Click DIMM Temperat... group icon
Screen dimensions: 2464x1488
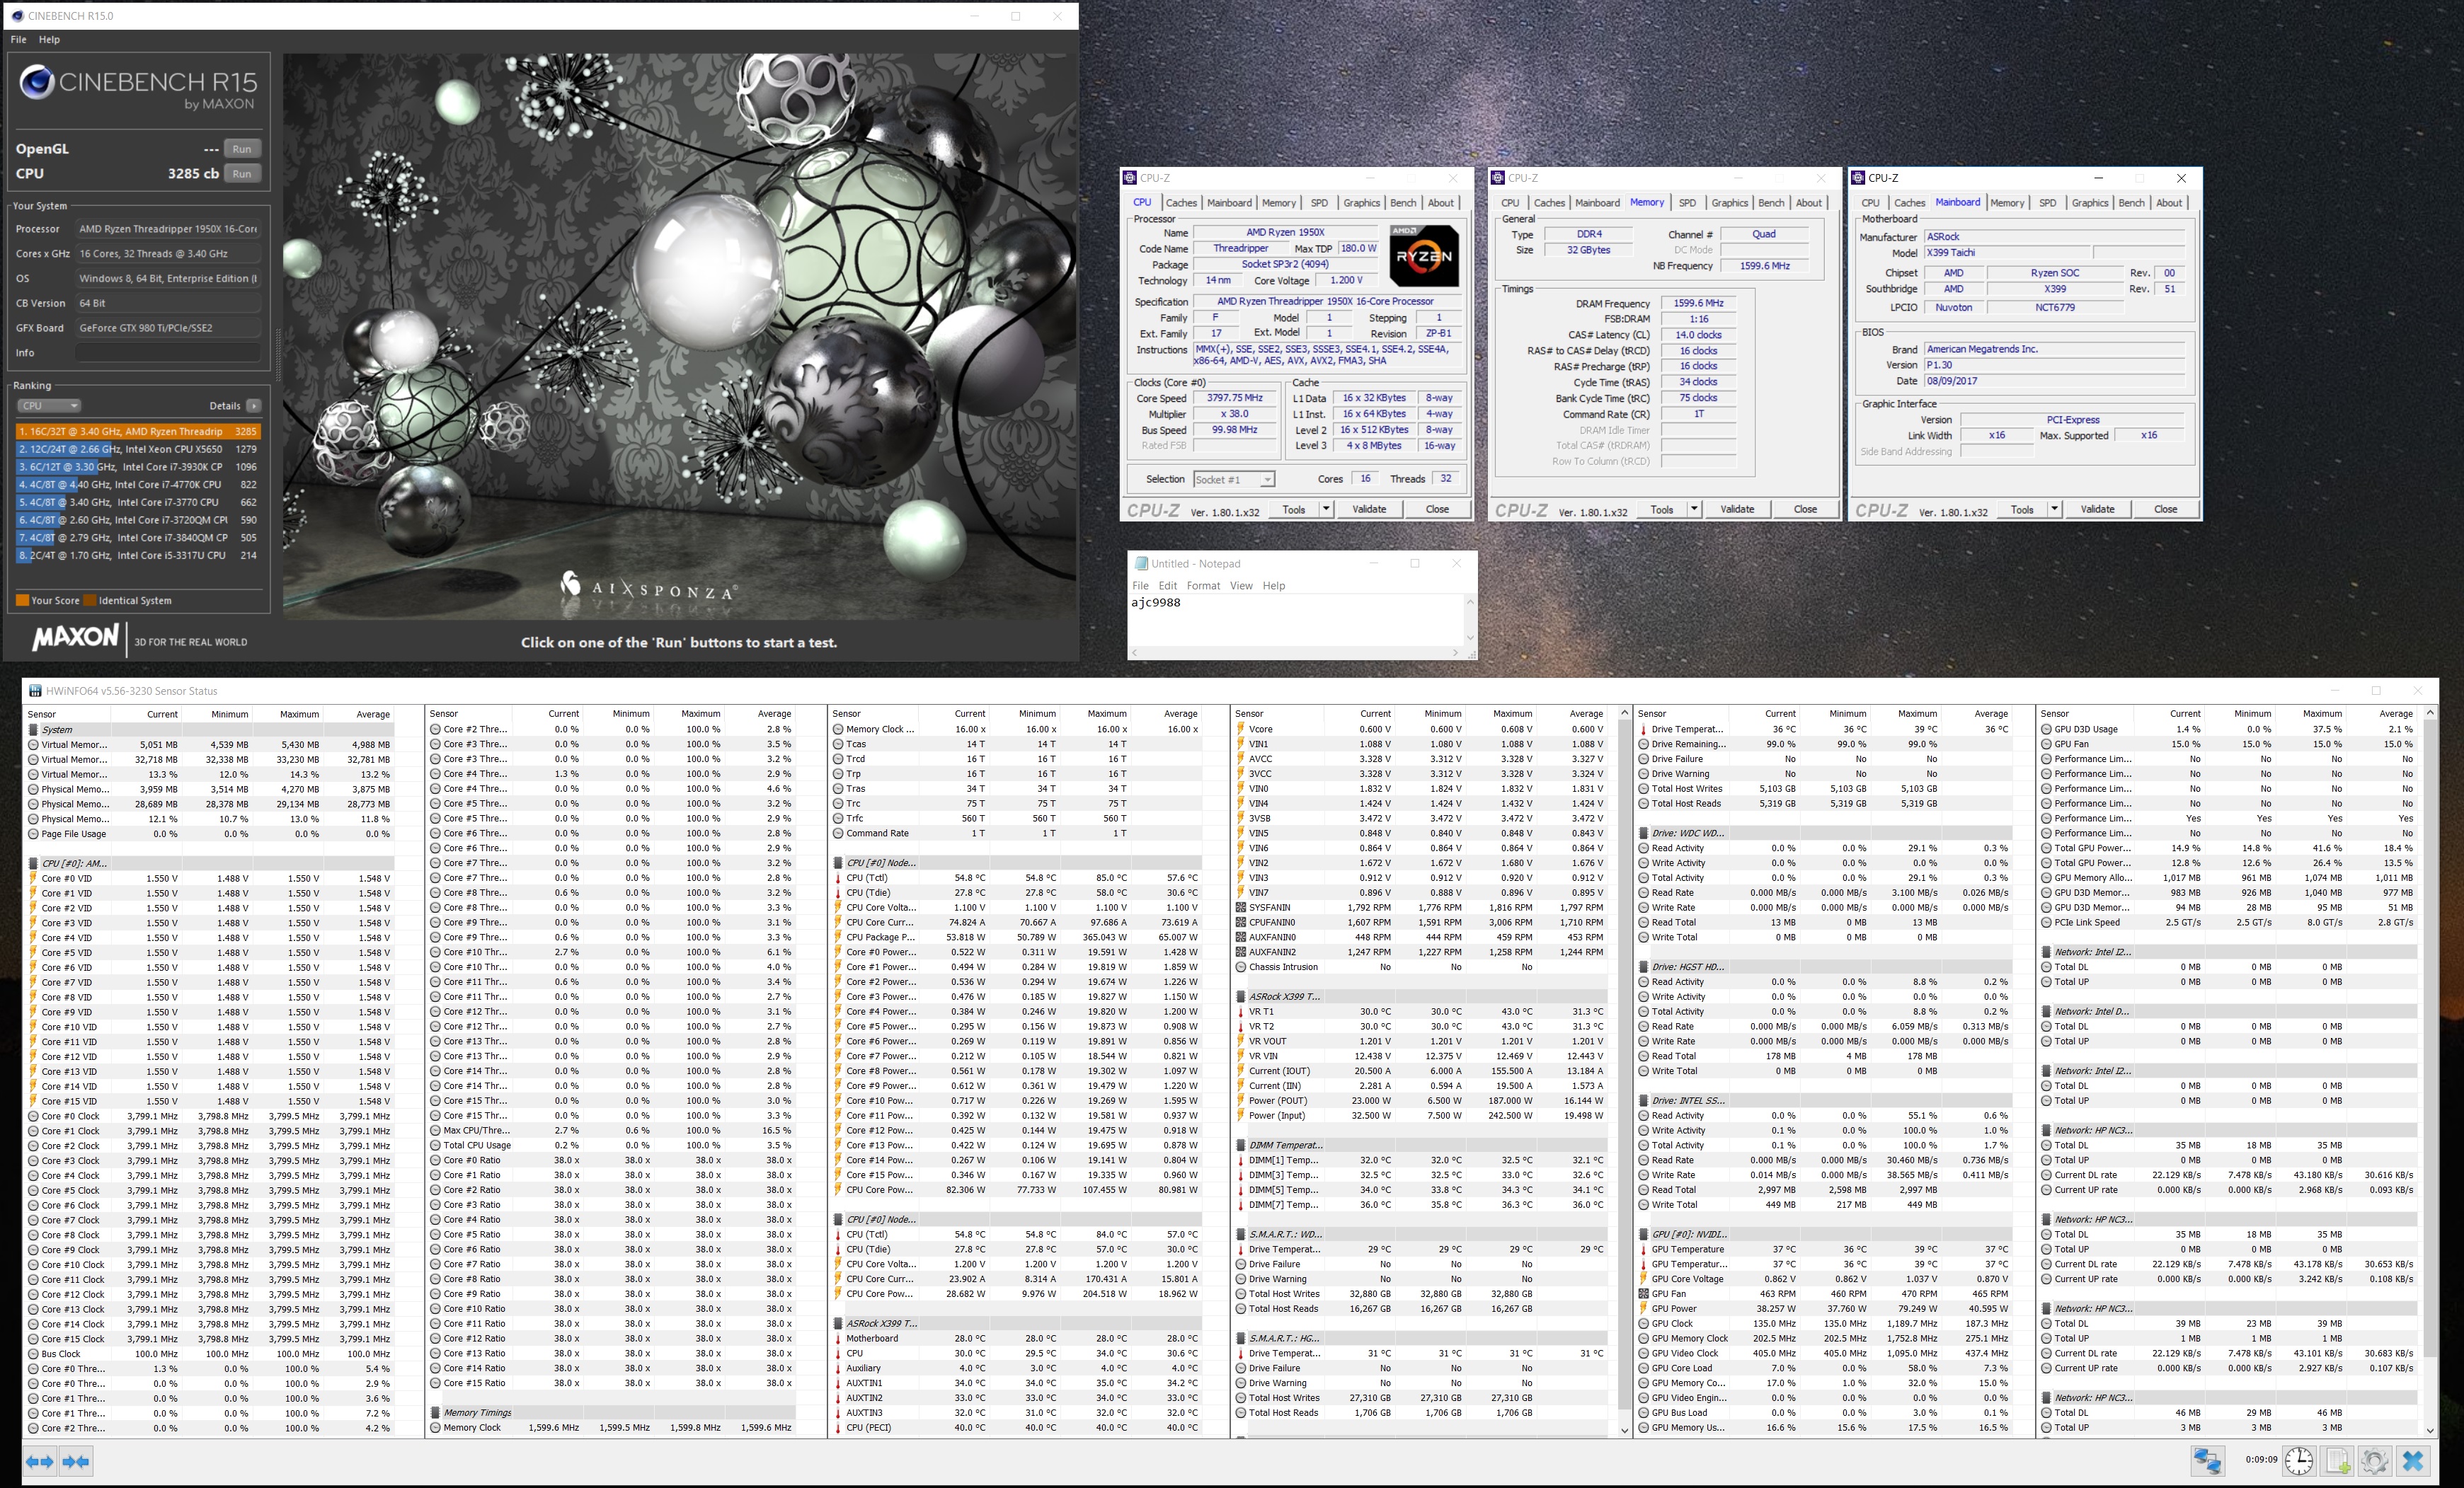1241,1146
